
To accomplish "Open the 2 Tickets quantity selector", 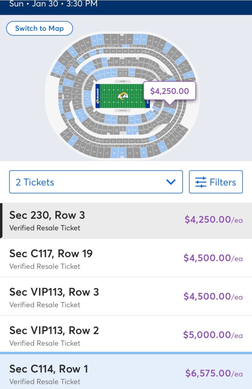I will click(x=95, y=182).
